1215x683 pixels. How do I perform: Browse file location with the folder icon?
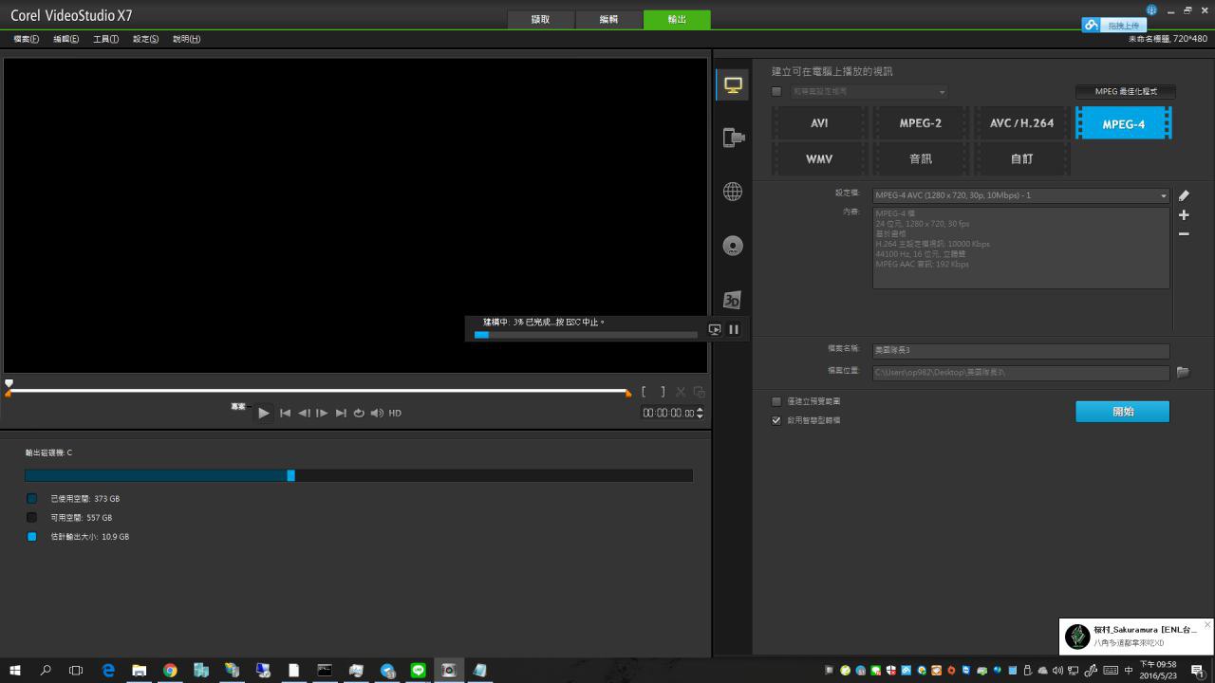coord(1183,373)
